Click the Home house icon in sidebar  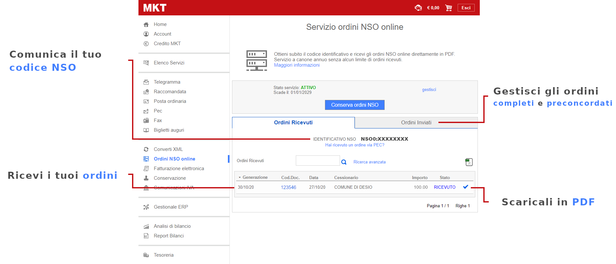pos(146,24)
